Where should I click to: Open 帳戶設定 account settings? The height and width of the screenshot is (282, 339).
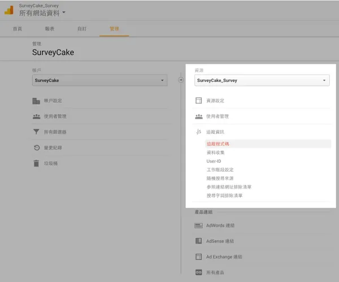tap(53, 101)
